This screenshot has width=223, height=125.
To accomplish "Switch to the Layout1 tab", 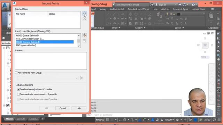I will (21, 119).
